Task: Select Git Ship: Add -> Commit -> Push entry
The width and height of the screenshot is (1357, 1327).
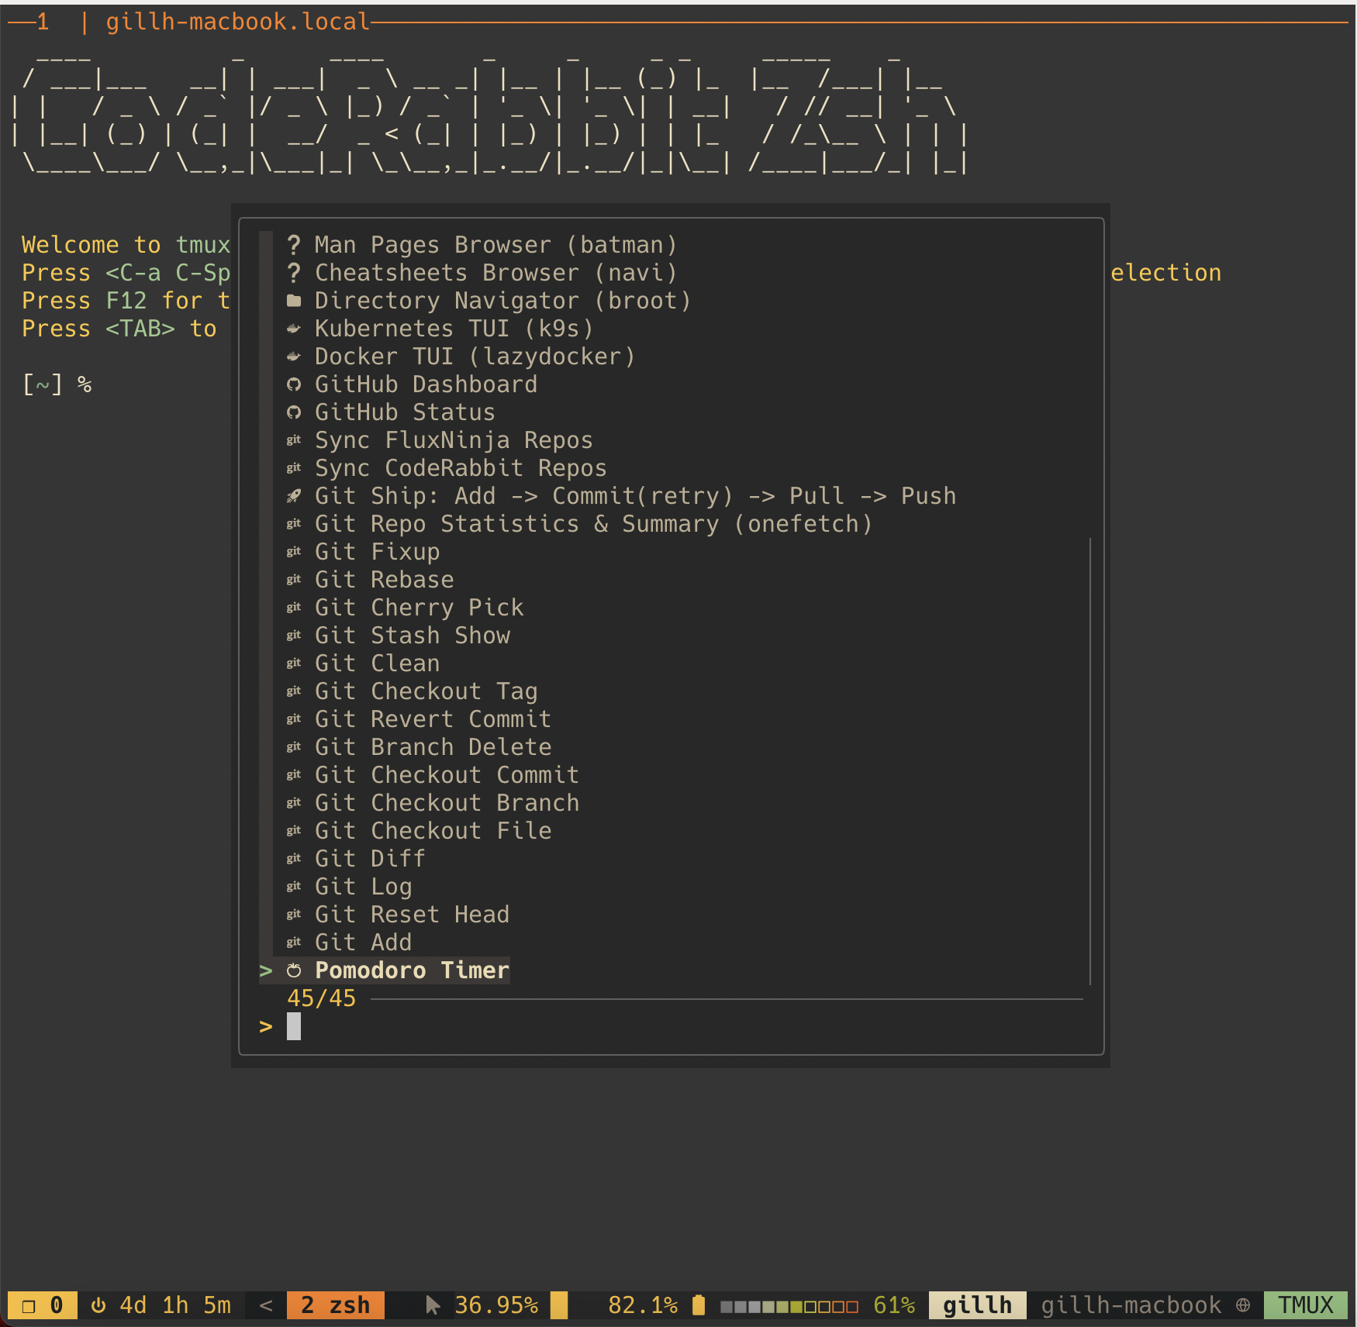Action: [x=635, y=496]
